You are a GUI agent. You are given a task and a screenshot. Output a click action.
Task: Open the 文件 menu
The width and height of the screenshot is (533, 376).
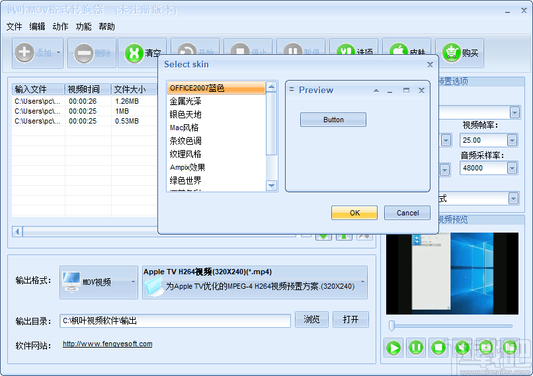tap(15, 26)
